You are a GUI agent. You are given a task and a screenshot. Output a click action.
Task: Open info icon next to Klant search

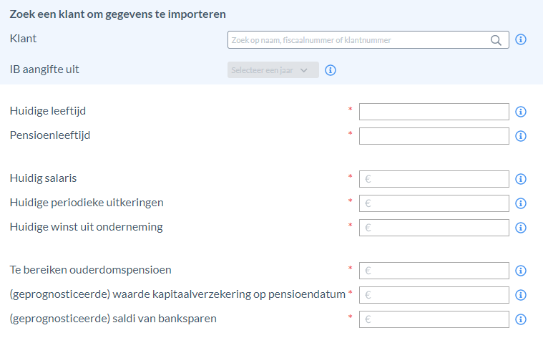[x=521, y=39]
